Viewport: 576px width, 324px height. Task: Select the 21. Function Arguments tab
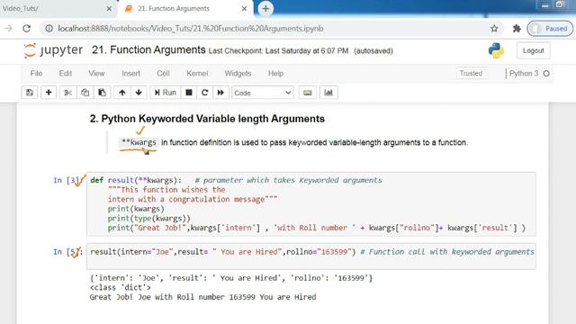click(x=184, y=8)
